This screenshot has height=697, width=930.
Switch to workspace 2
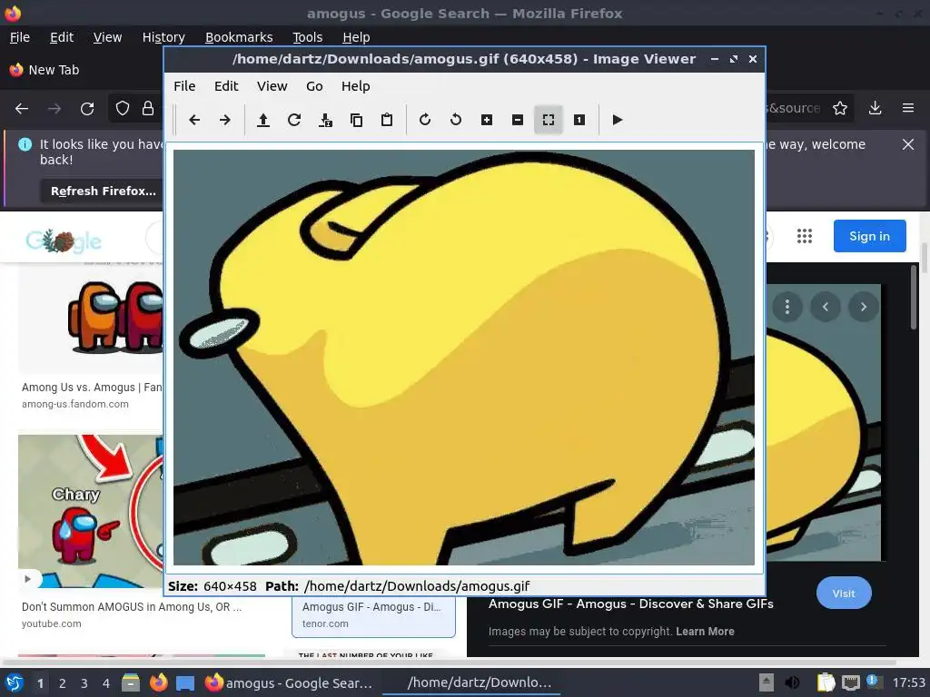point(63,683)
